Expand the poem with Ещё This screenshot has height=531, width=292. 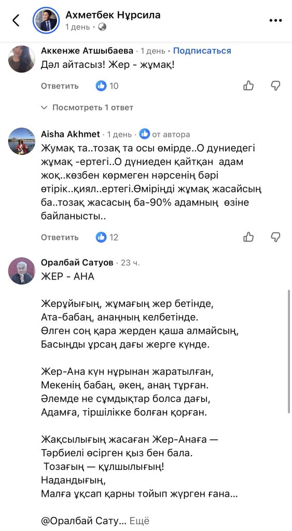pos(140,521)
